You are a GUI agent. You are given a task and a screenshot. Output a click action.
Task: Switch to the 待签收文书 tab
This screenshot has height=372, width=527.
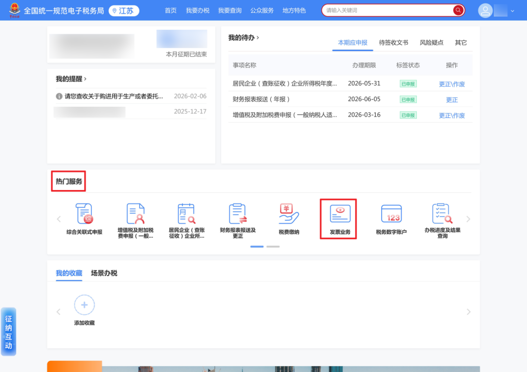click(x=393, y=42)
